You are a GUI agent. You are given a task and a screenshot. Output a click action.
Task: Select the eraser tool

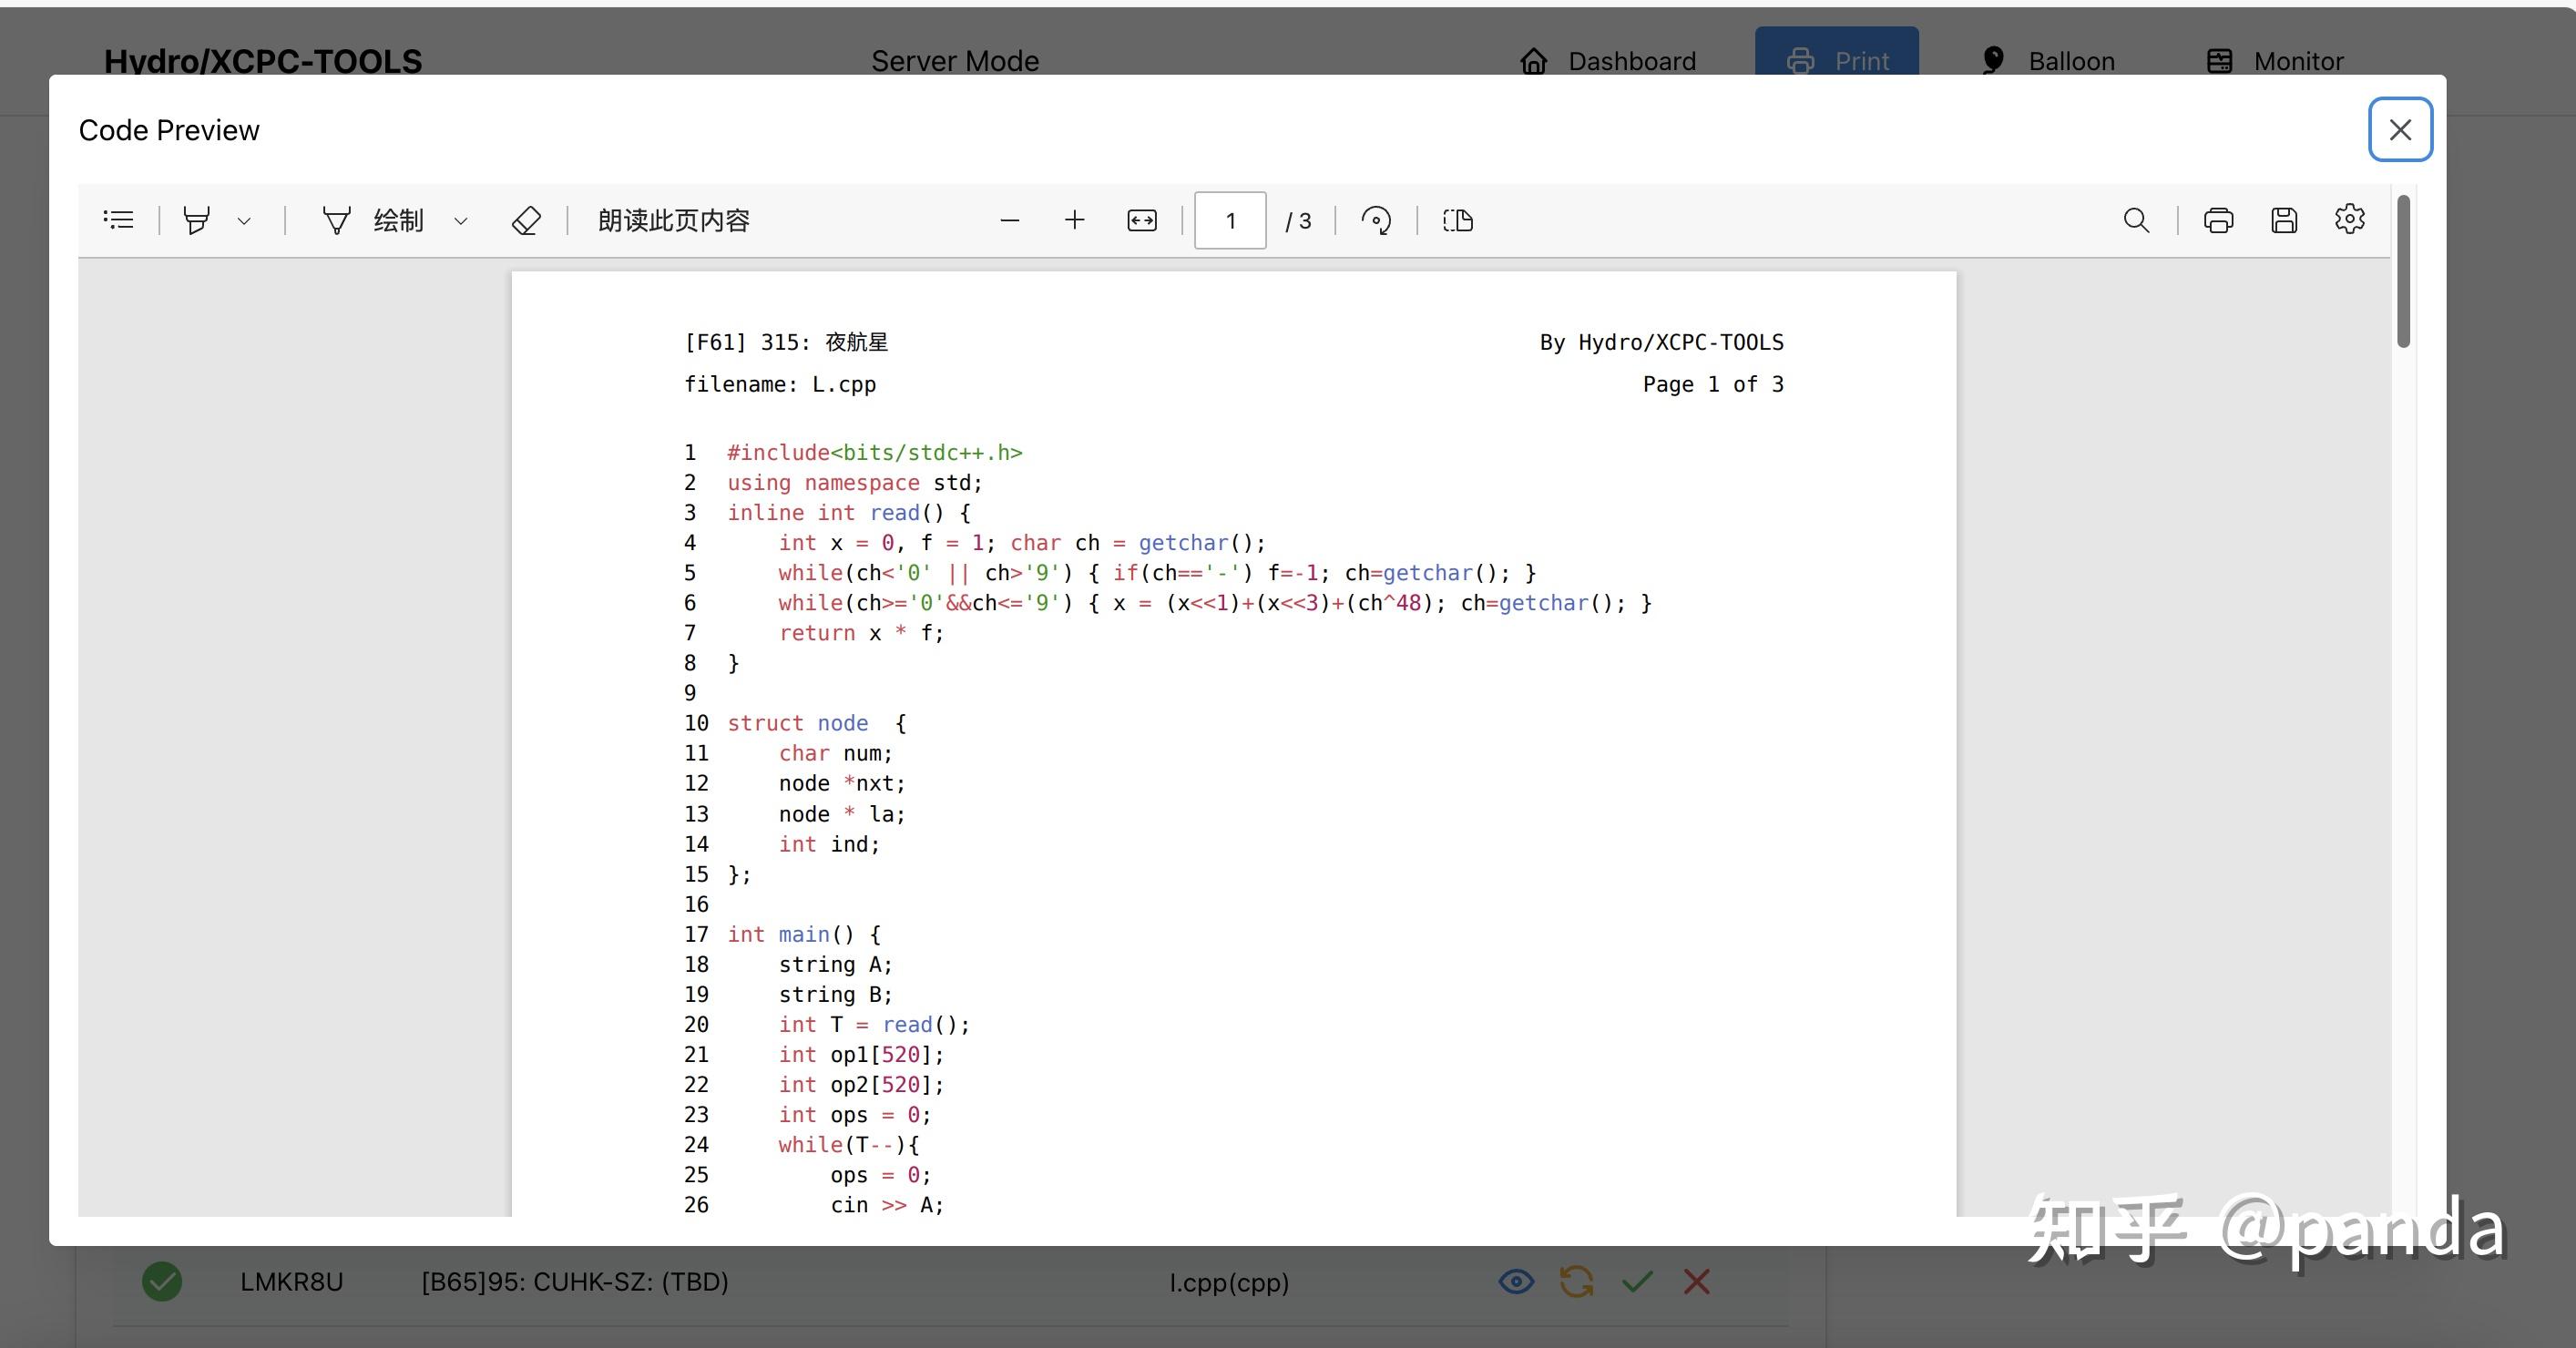click(526, 220)
